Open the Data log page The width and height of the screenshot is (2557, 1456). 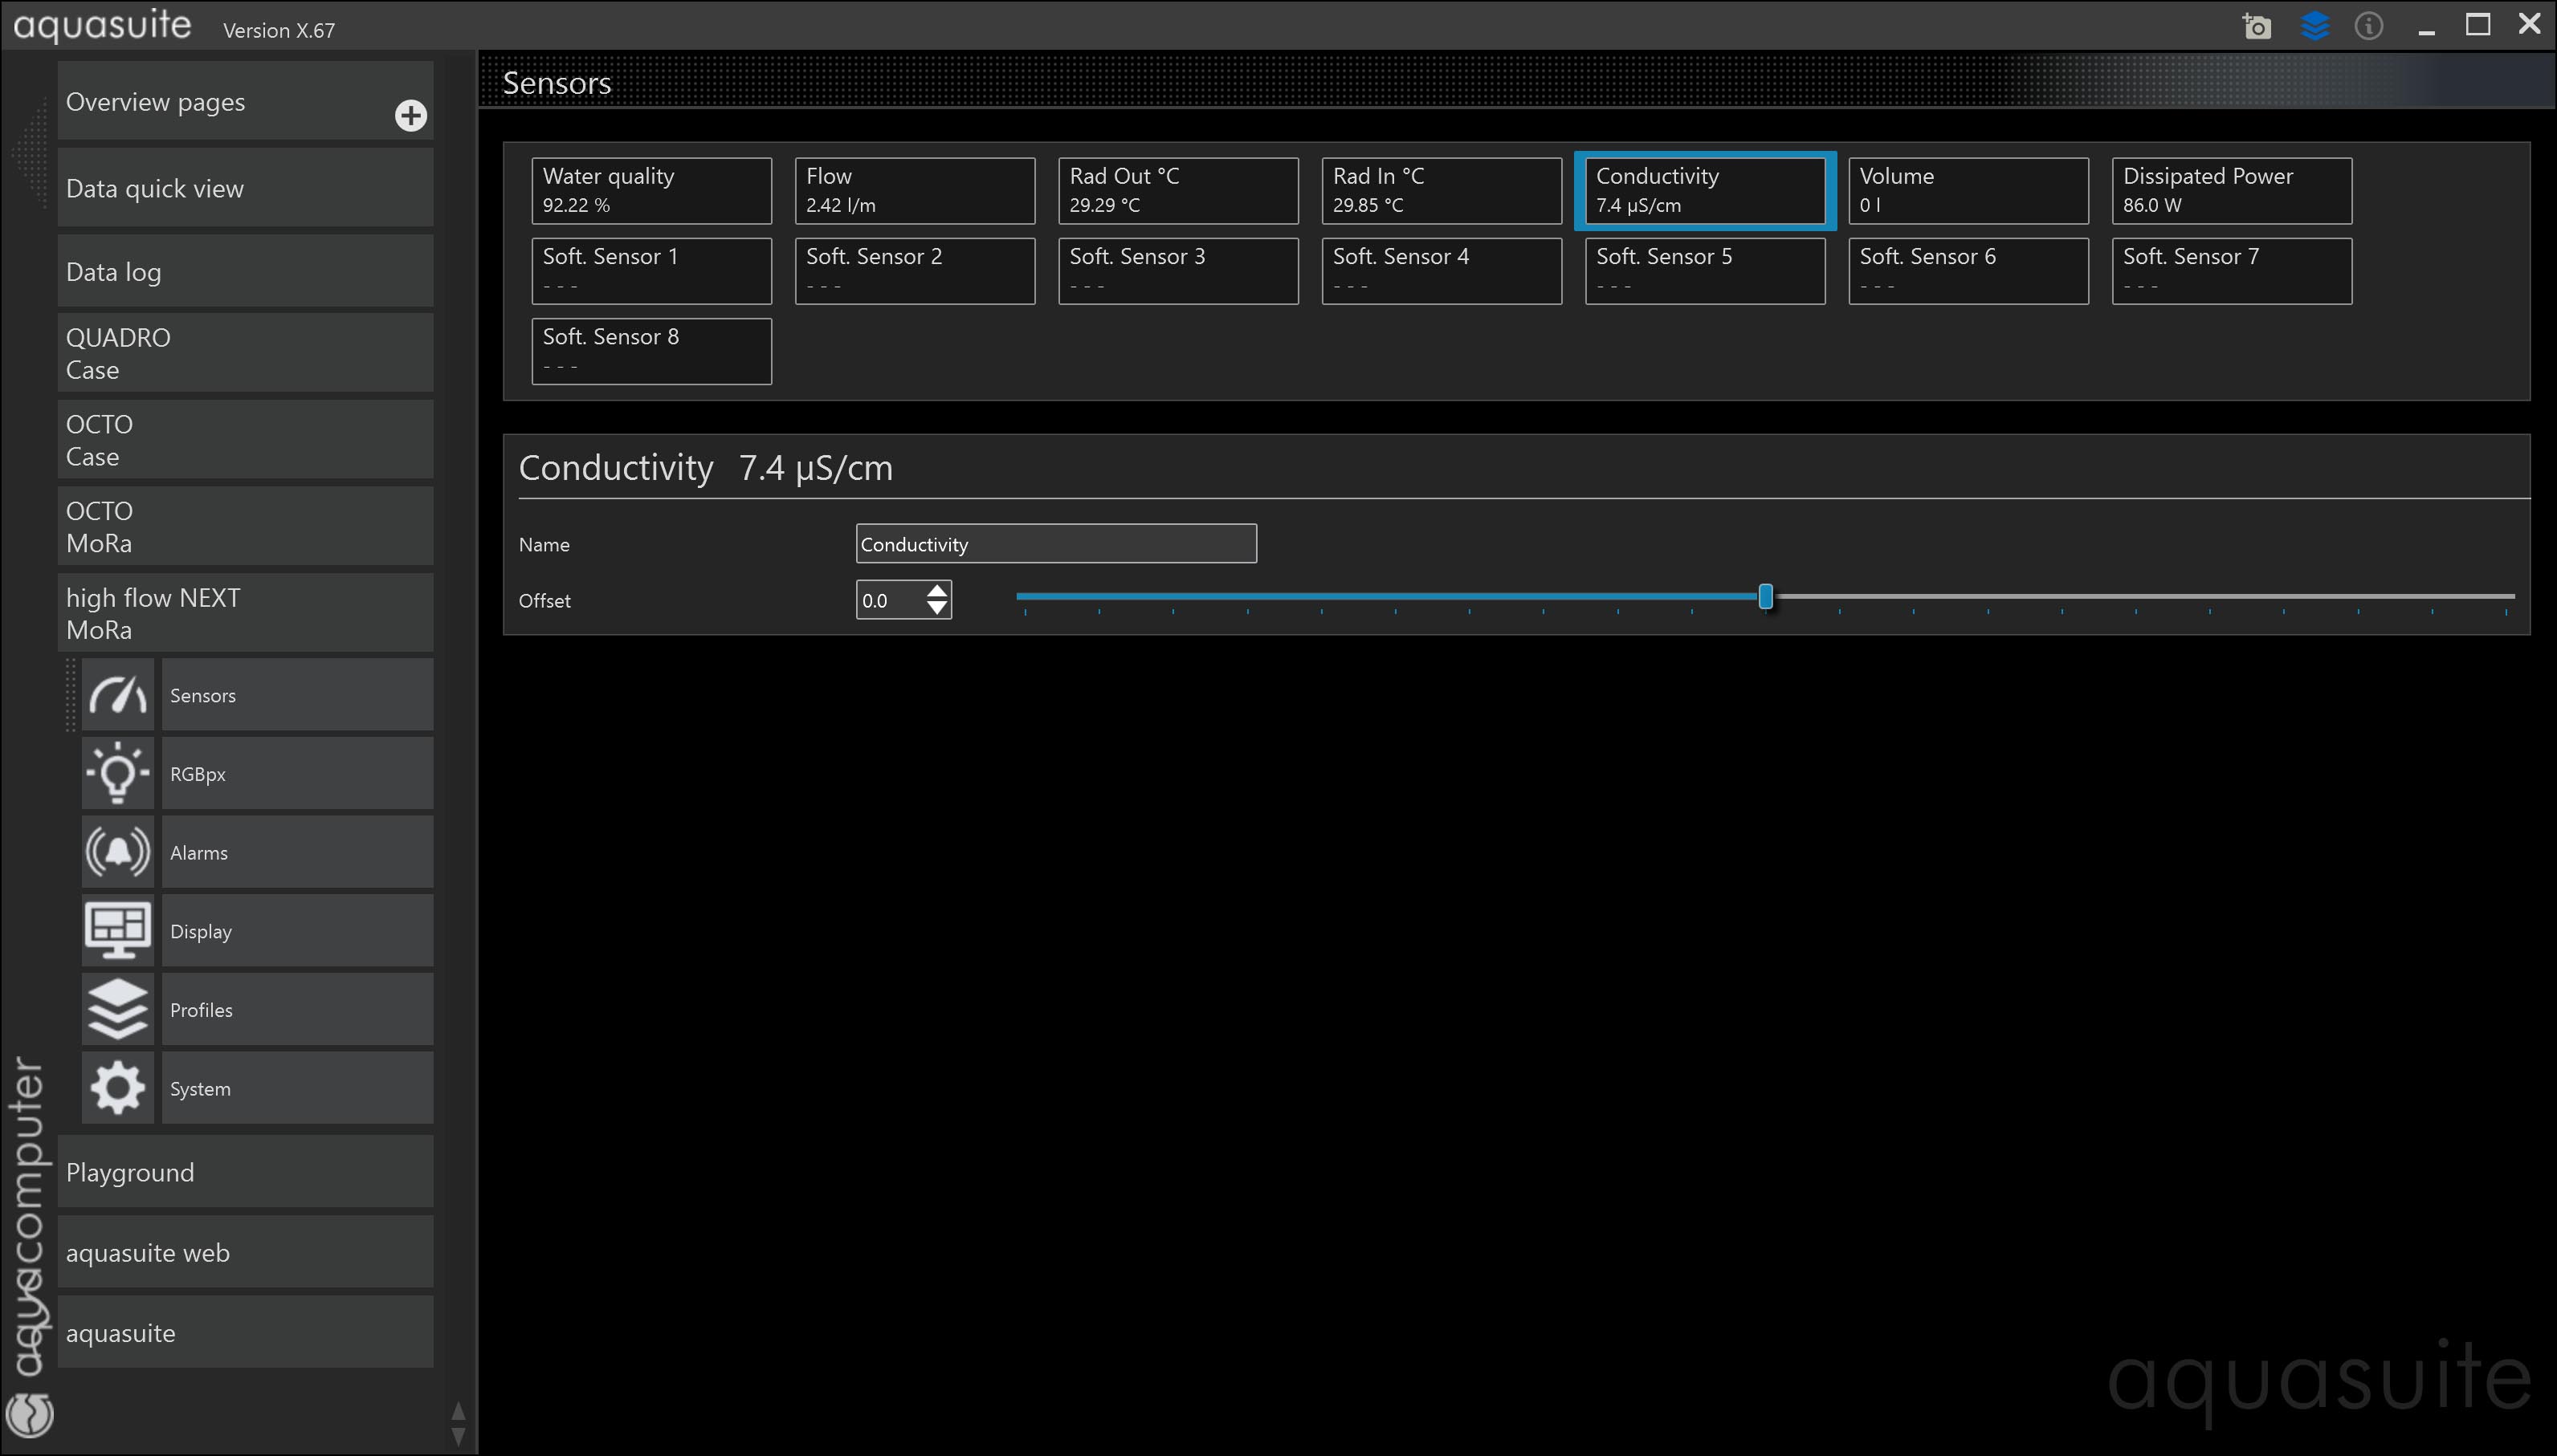(245, 272)
